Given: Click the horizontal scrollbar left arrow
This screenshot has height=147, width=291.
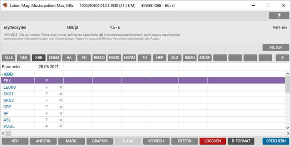Looking at the screenshot, I should pyautogui.click(x=3, y=133).
